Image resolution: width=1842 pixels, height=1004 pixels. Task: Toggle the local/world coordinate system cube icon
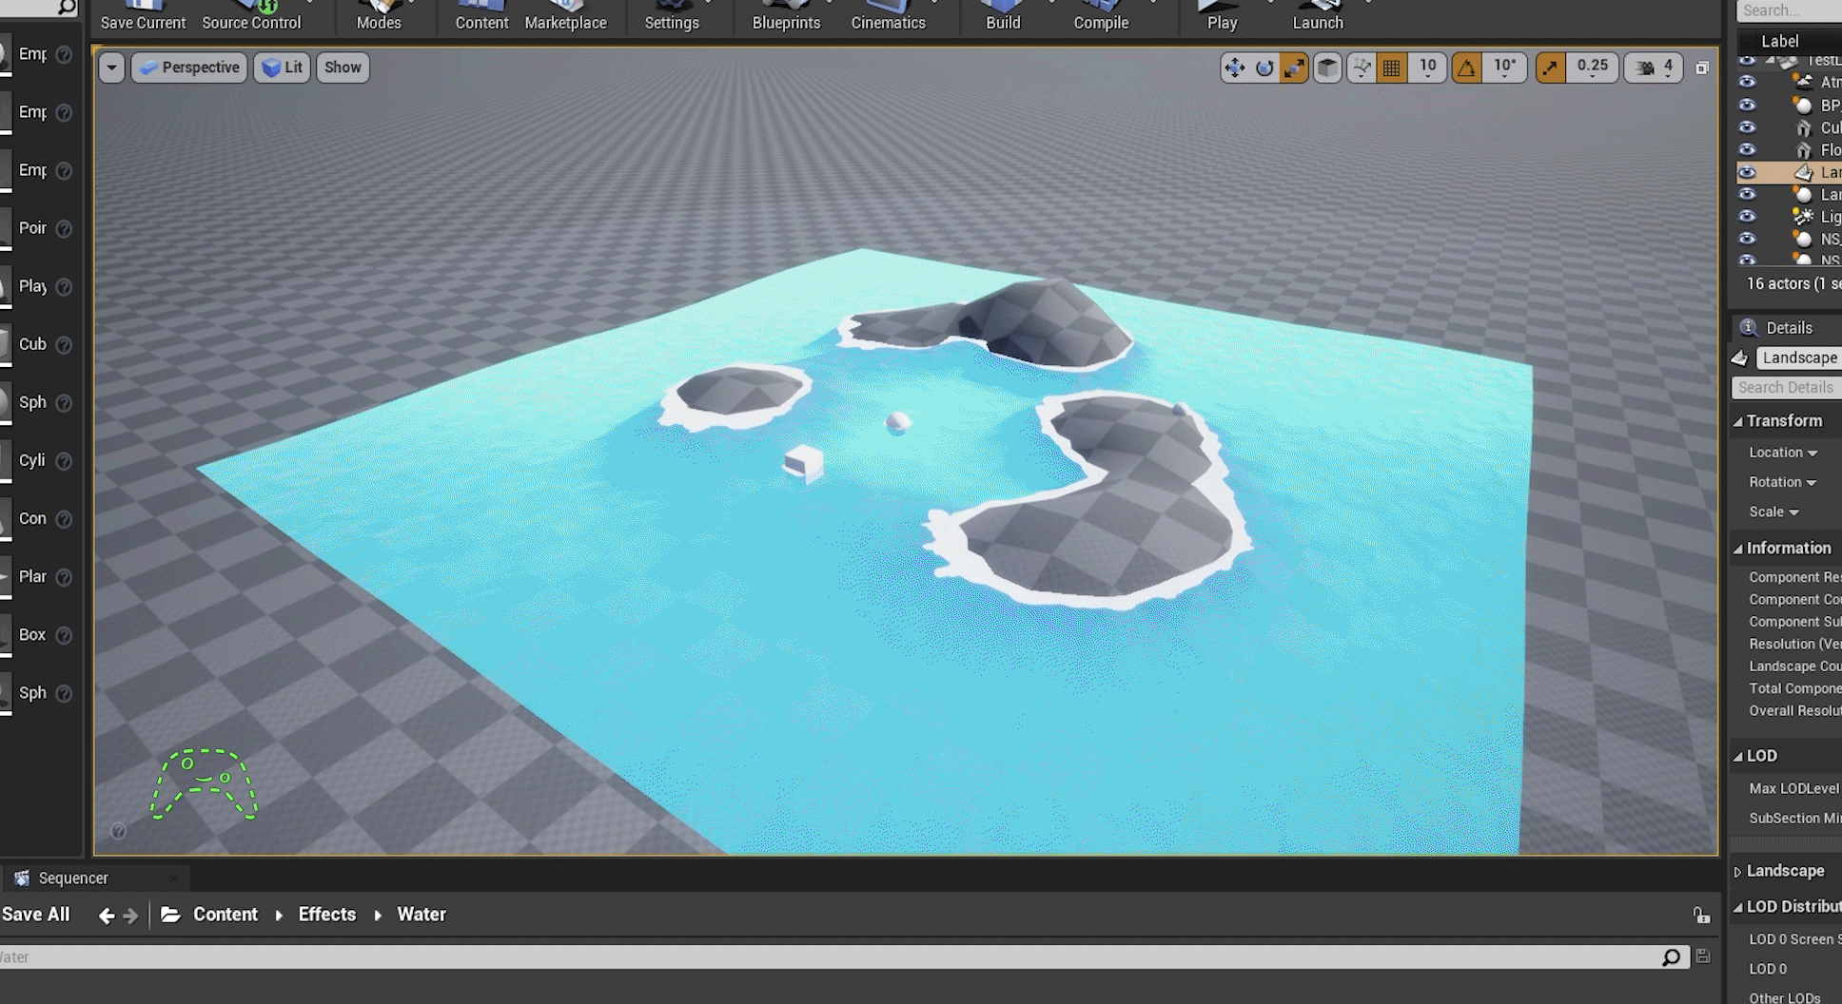point(1326,67)
